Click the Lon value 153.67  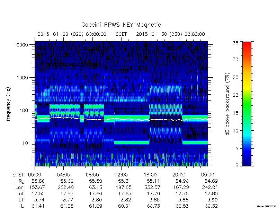(37, 187)
